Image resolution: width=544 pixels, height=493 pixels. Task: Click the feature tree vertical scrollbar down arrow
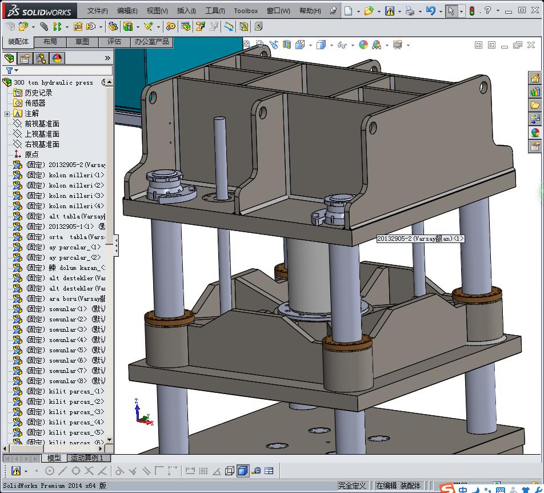click(110, 440)
